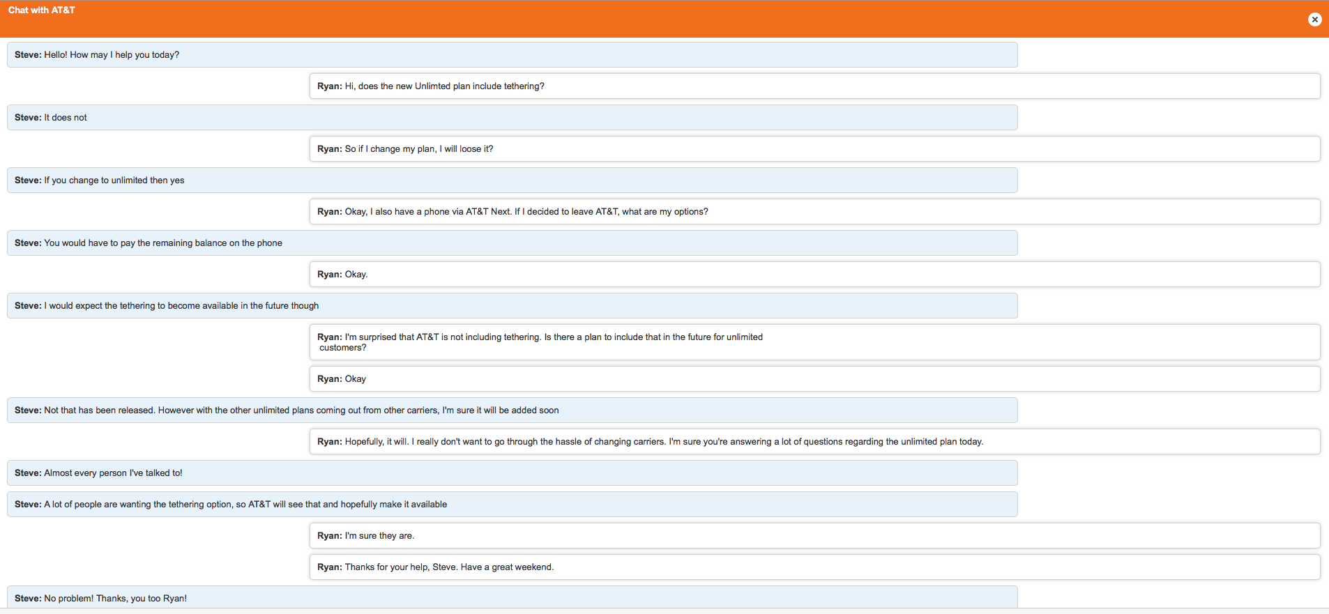The image size is (1329, 614).
Task: Select Ryan's message 'I'm sure they are.'
Action: (814, 535)
